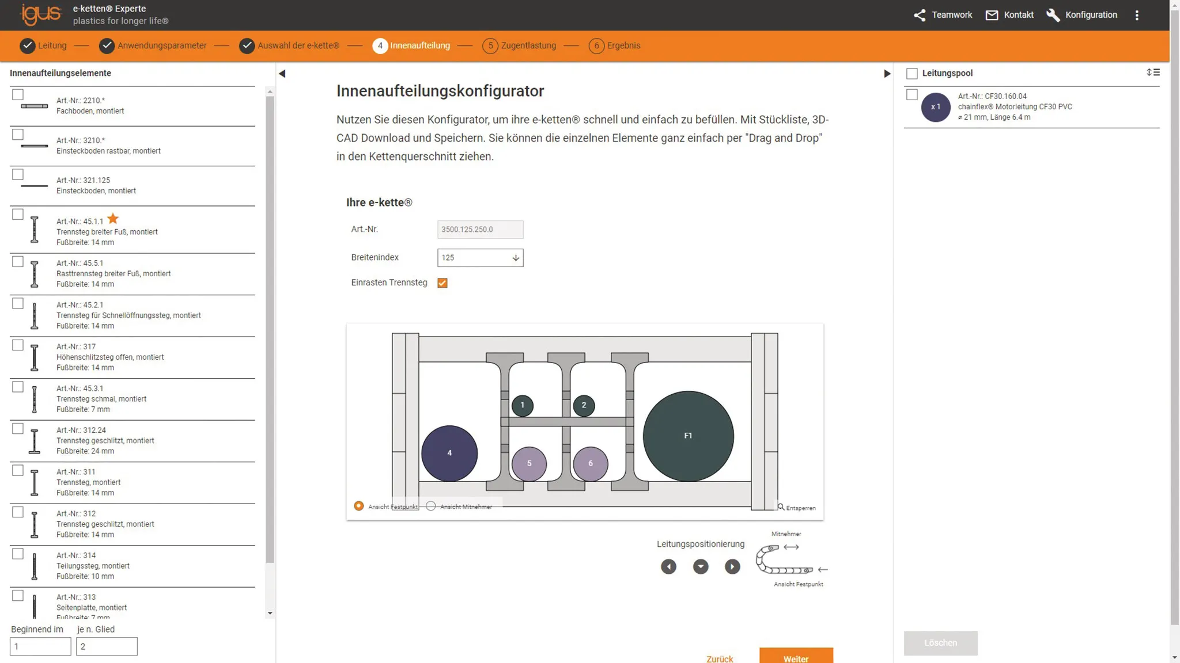Move cable down with positioning arrow
1180x663 pixels.
point(701,567)
